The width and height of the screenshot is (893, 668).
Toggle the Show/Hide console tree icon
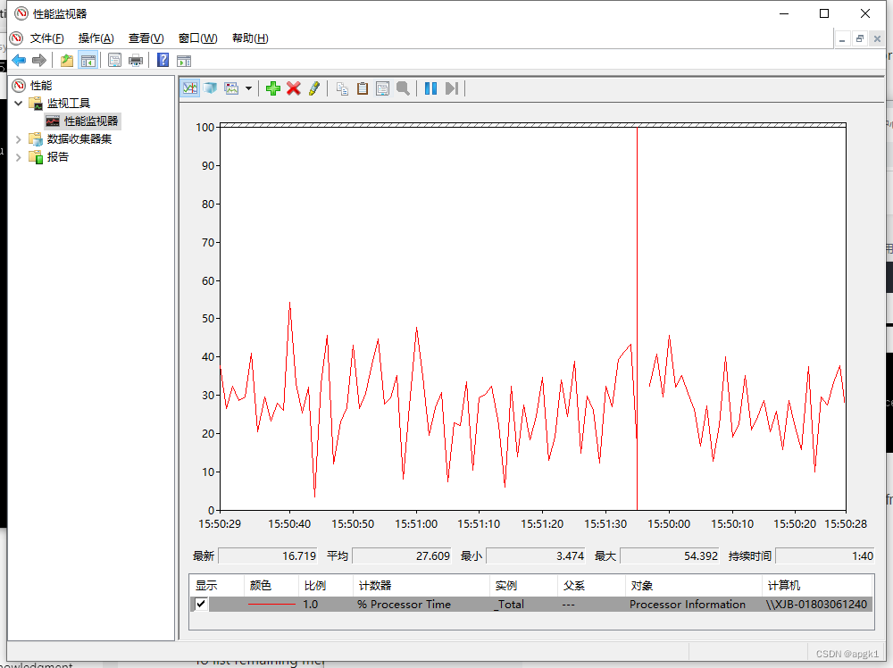point(88,60)
